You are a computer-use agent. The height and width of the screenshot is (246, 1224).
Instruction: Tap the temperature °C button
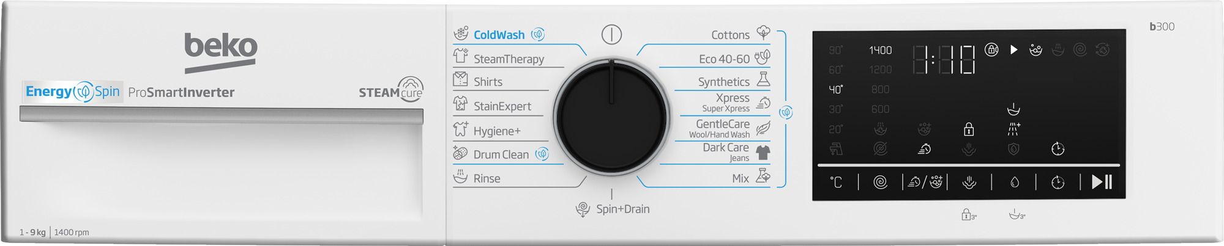pos(836,182)
